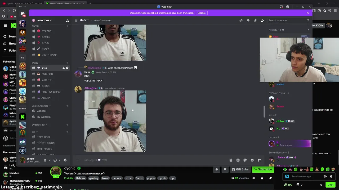Screen dimensions: 339x190
Task: Click the plus attach button in message bar
Action: pos(78,160)
